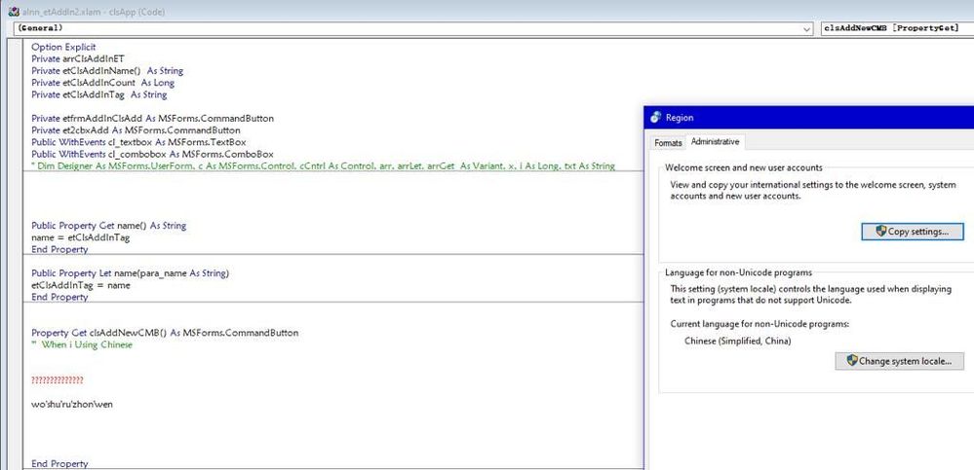974x470 pixels.
Task: Open the clsAddNewCMB procedure dropdown
Action: [897, 28]
